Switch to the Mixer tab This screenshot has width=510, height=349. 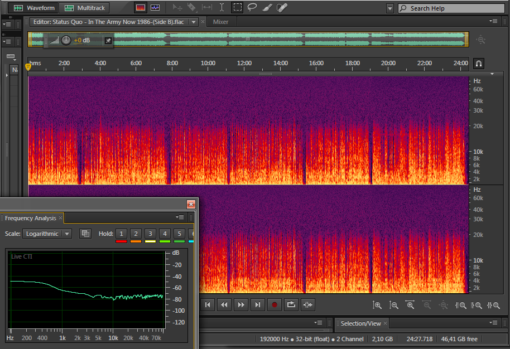point(220,22)
